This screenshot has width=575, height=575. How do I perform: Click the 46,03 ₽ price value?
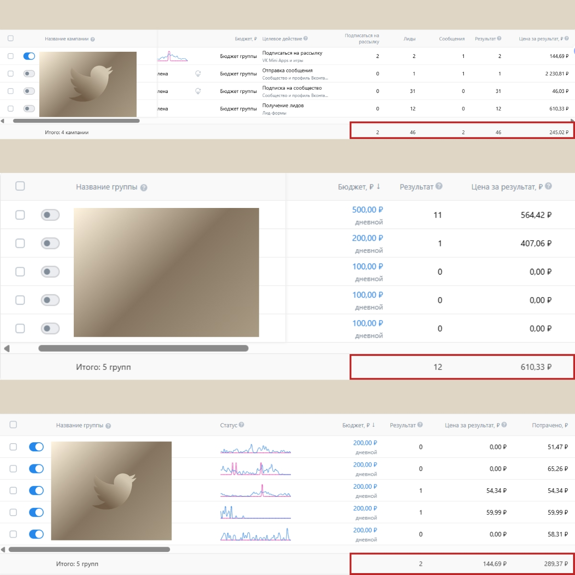[x=560, y=91]
